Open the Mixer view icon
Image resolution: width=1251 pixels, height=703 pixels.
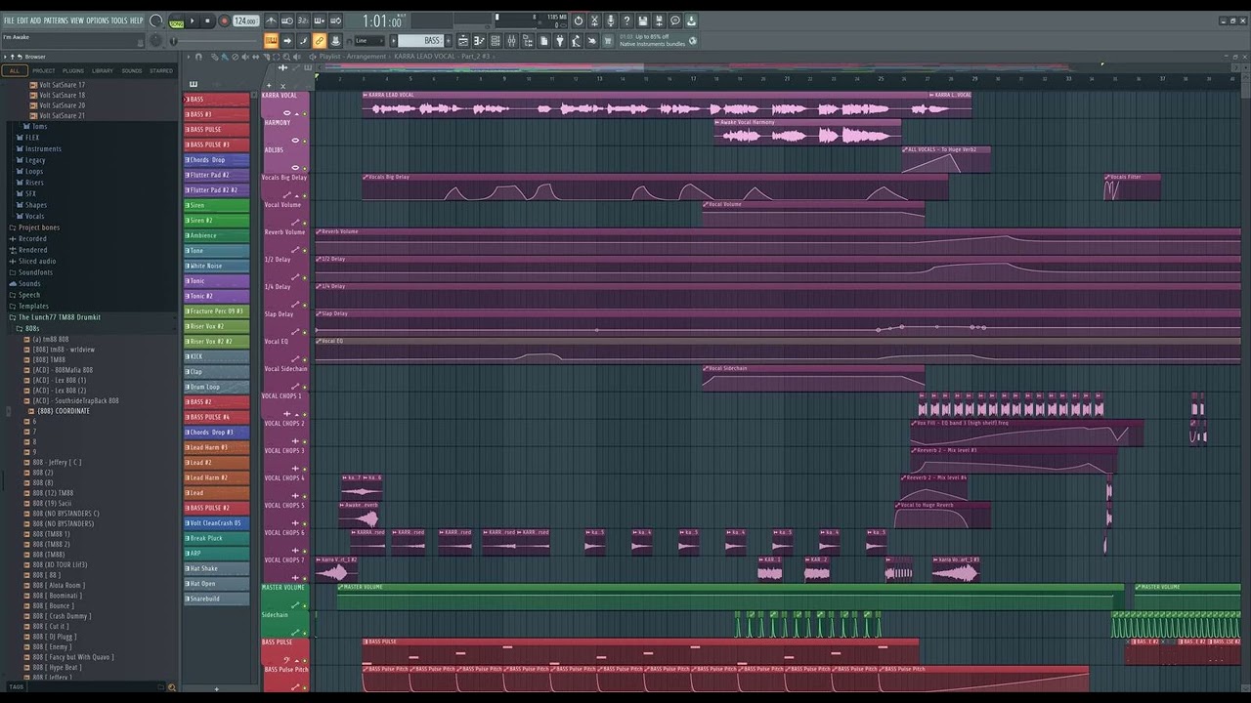point(511,40)
